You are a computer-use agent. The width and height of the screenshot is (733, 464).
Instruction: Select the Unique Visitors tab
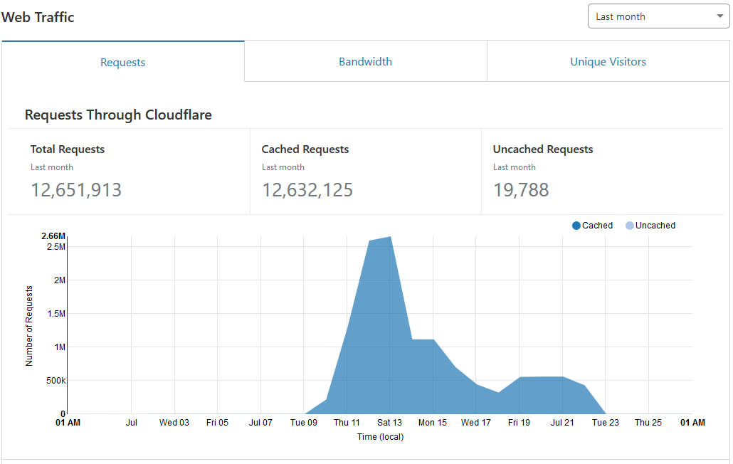point(608,62)
